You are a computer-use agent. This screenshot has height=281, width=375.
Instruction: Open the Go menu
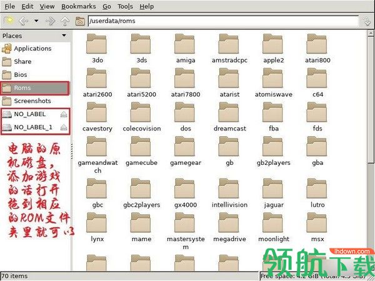point(107,6)
